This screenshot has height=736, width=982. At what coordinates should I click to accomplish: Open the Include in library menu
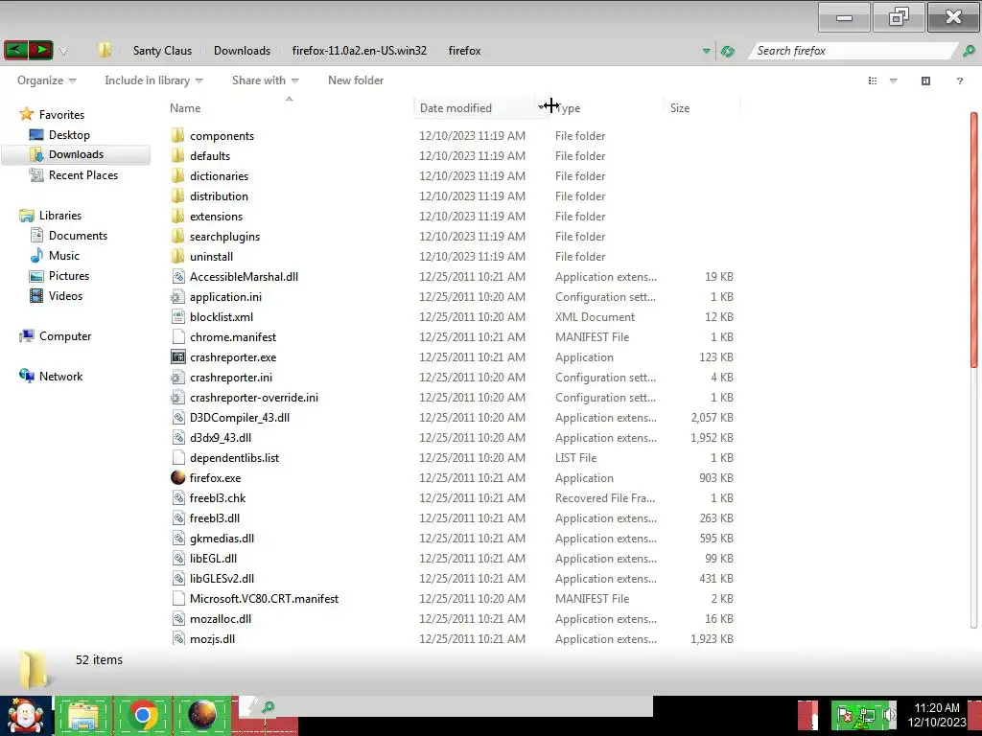153,80
